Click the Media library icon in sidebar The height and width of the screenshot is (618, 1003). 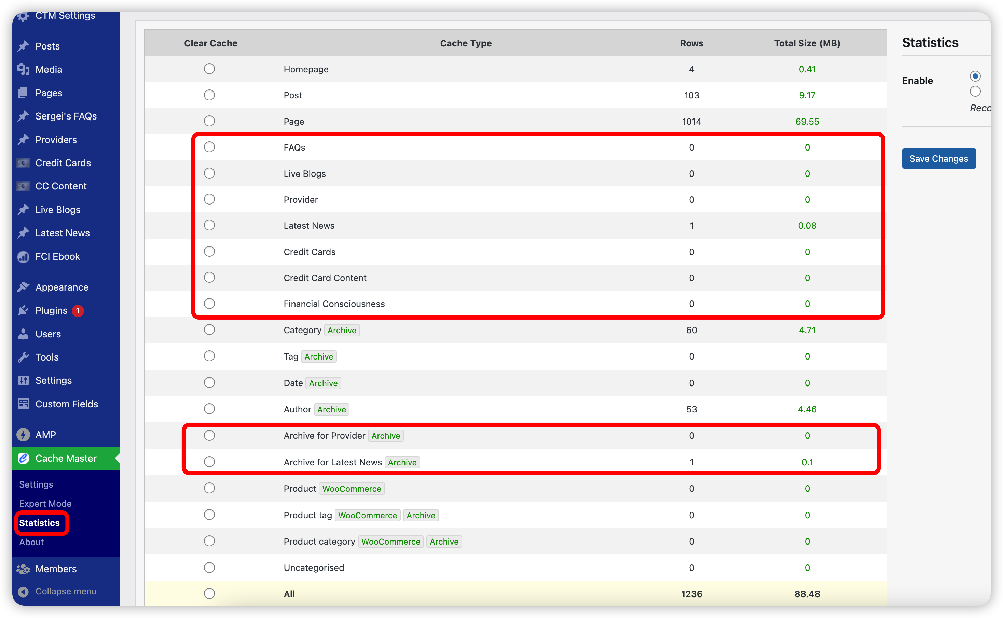pyautogui.click(x=23, y=70)
